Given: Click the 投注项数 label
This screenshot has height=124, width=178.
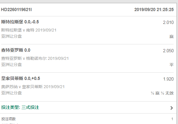Looking at the screenshot, I should [9, 119].
